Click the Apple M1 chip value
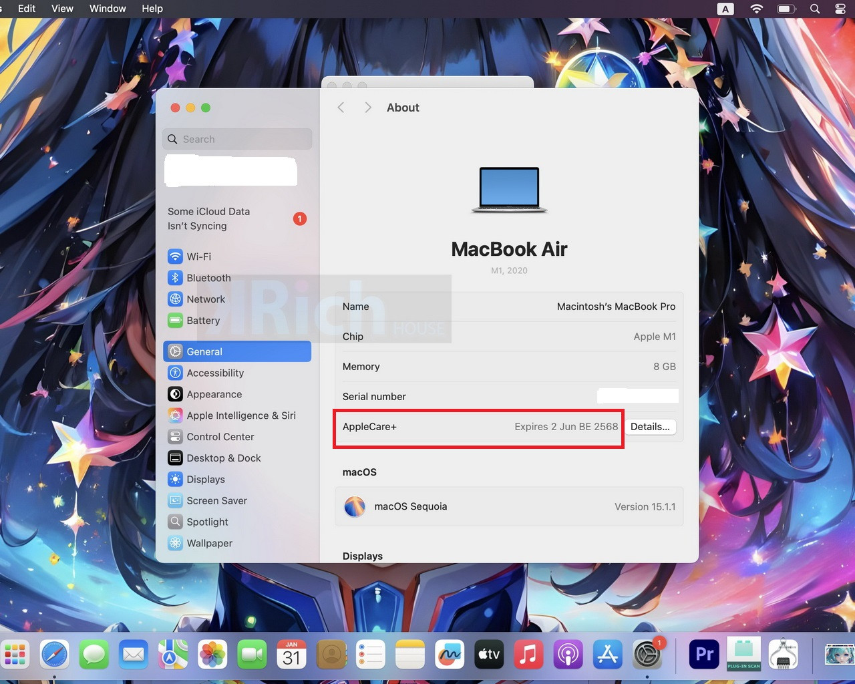The height and width of the screenshot is (684, 855). pos(655,337)
